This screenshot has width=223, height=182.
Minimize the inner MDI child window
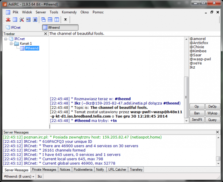click(x=206, y=13)
